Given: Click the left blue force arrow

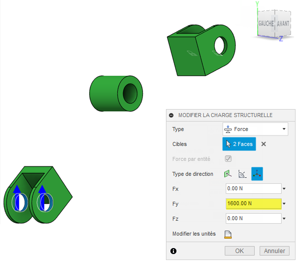Looking at the screenshot, I should click(x=17, y=197).
